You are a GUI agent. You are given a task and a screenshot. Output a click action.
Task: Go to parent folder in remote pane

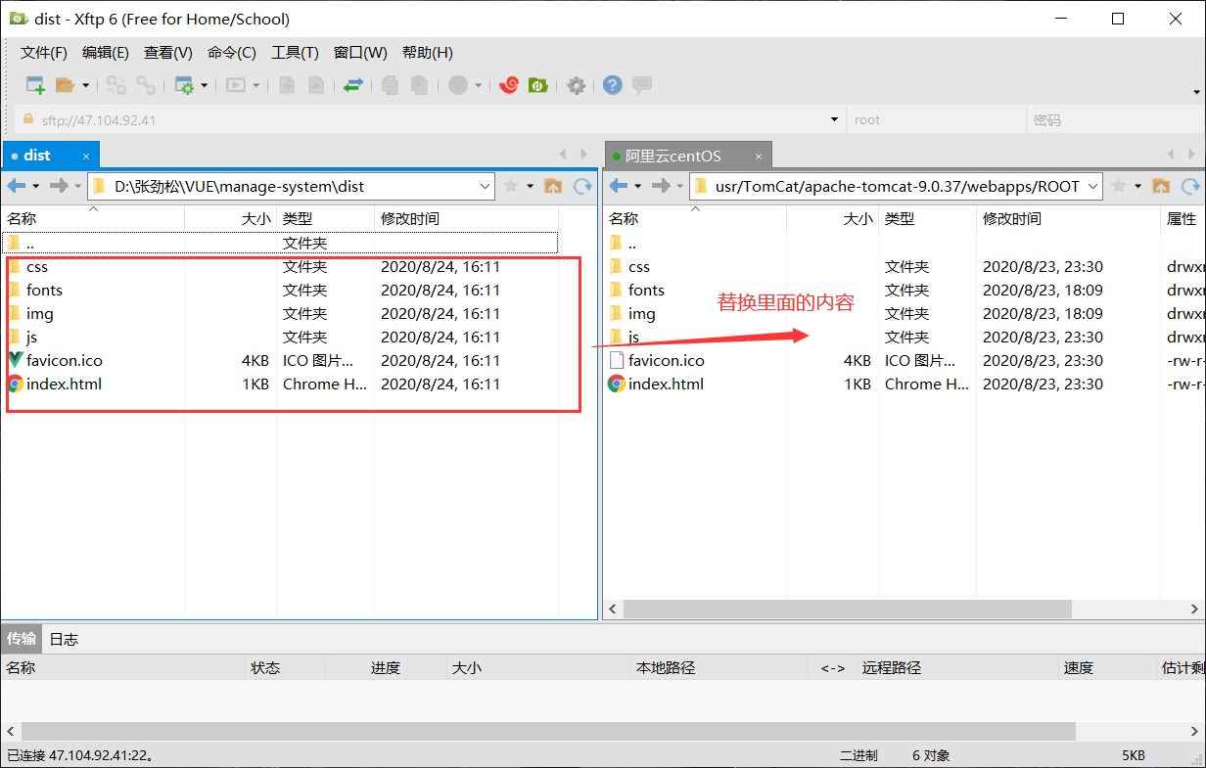[1161, 186]
